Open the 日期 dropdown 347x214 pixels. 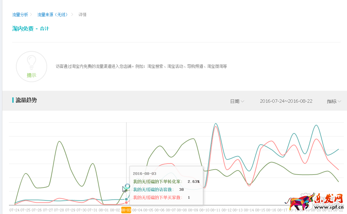(237, 101)
